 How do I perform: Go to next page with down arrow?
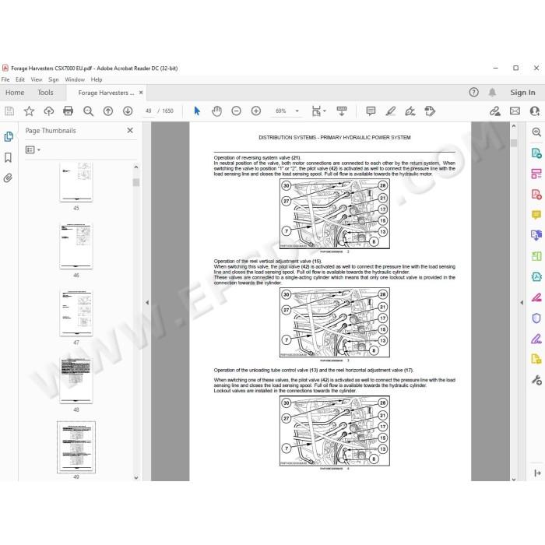(x=128, y=111)
